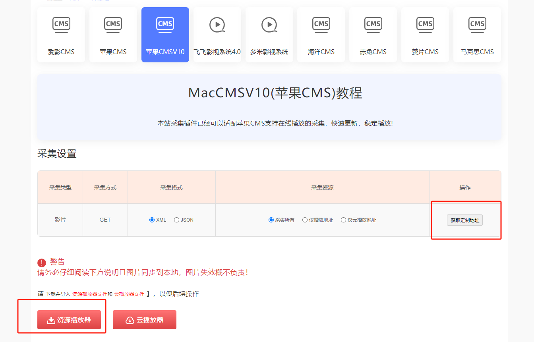Select the 仅云播放地址 radio option
Screen dimensions: 534x342
point(343,220)
